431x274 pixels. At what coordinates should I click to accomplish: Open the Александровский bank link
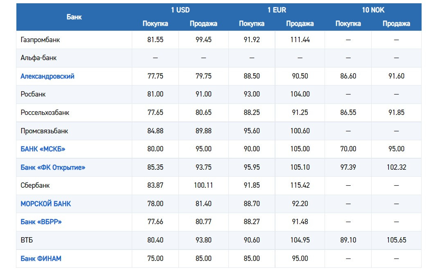coord(47,76)
